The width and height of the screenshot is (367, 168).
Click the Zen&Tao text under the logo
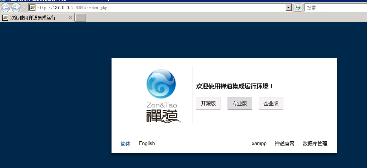(162, 105)
